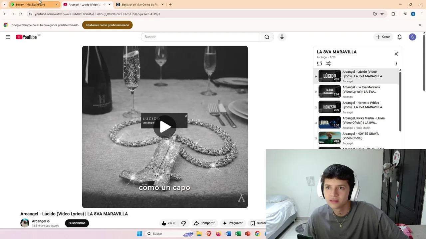Toggle playlist shuffle
The height and width of the screenshot is (239, 426).
(328, 63)
